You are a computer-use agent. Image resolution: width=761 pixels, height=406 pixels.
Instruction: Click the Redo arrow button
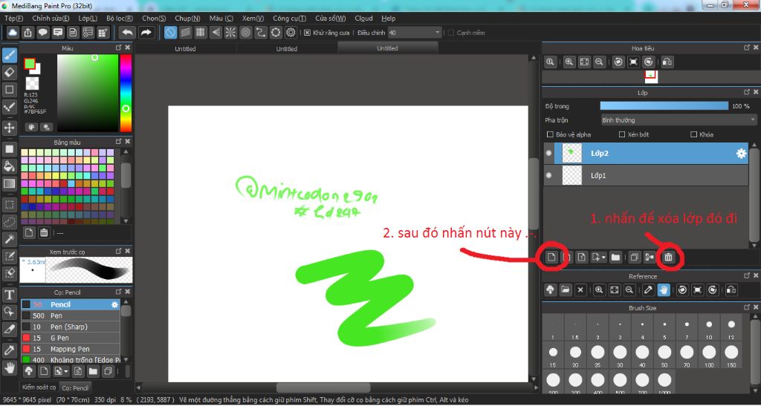click(146, 33)
